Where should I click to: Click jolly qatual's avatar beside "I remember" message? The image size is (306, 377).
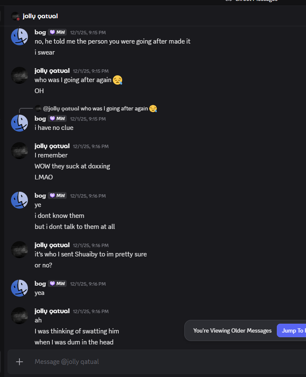pos(19,151)
